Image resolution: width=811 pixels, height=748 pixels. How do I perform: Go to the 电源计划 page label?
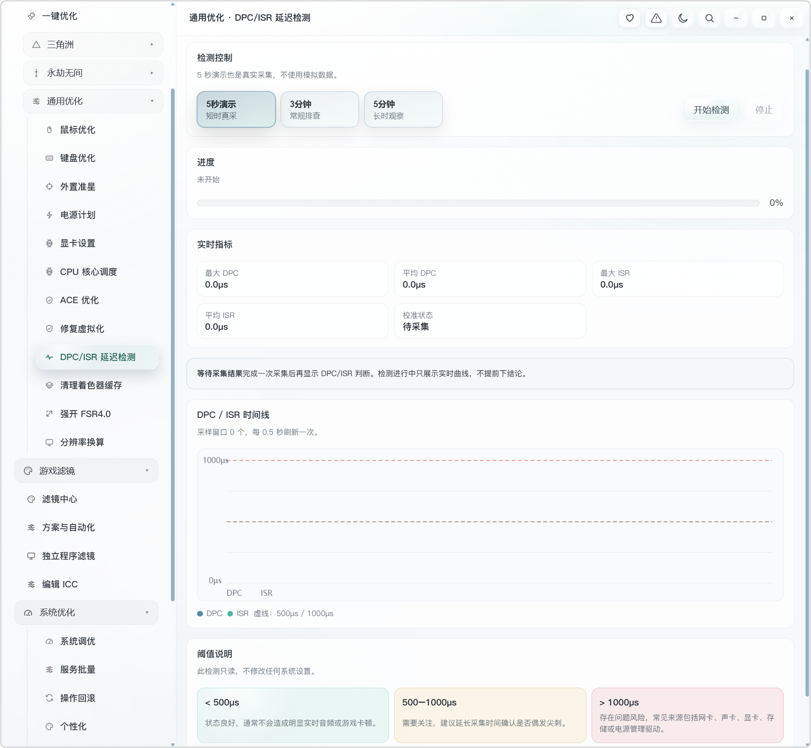[x=78, y=215]
